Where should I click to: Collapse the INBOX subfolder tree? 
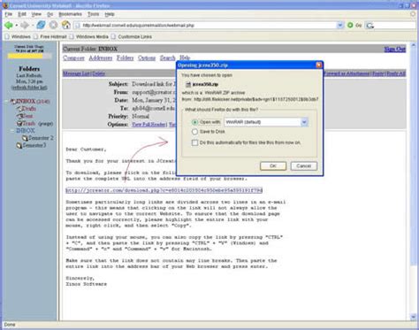click(x=12, y=131)
